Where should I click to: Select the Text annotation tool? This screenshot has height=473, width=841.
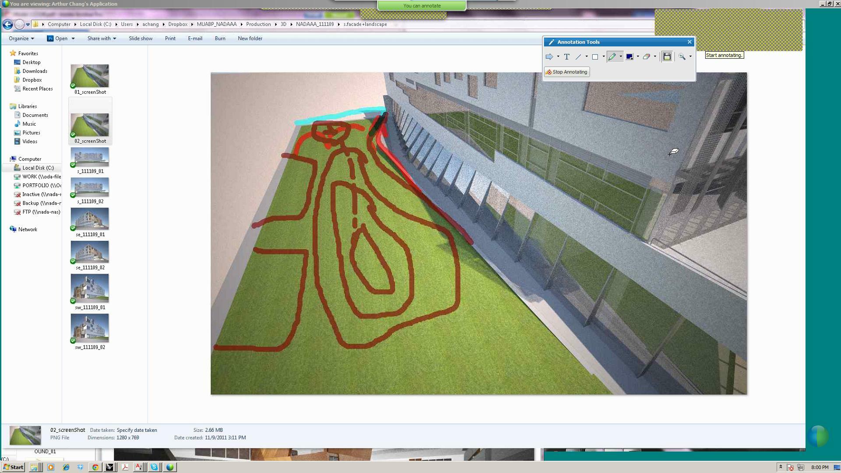pos(566,56)
